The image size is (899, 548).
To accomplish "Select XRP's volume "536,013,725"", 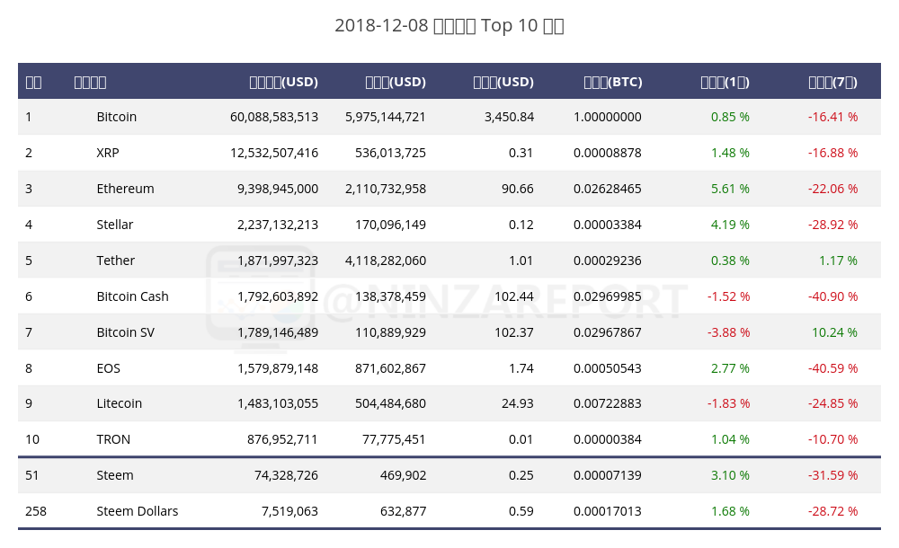I will (390, 153).
